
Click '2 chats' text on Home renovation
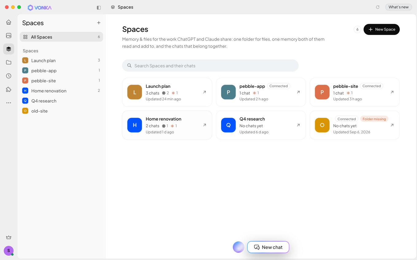[152, 126]
